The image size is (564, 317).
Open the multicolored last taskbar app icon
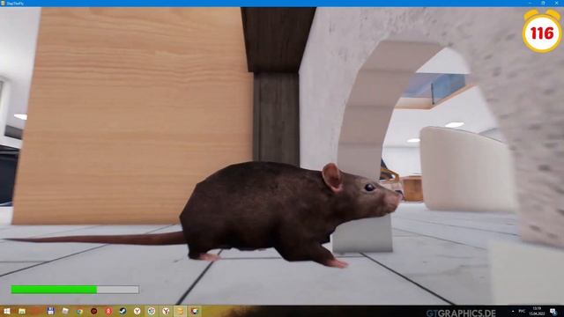[x=195, y=311]
